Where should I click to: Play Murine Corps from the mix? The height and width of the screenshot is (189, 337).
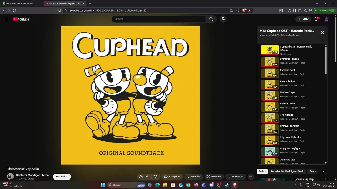293,96
